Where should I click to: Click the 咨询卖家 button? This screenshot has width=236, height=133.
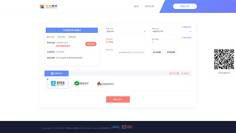click(91, 44)
